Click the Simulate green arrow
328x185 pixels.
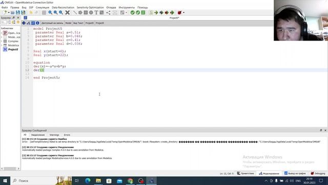point(156,12)
